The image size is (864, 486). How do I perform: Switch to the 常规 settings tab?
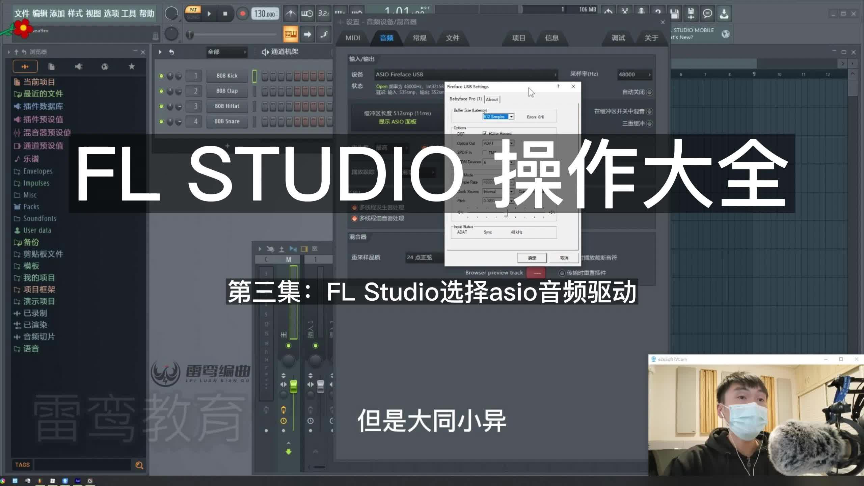(x=420, y=38)
